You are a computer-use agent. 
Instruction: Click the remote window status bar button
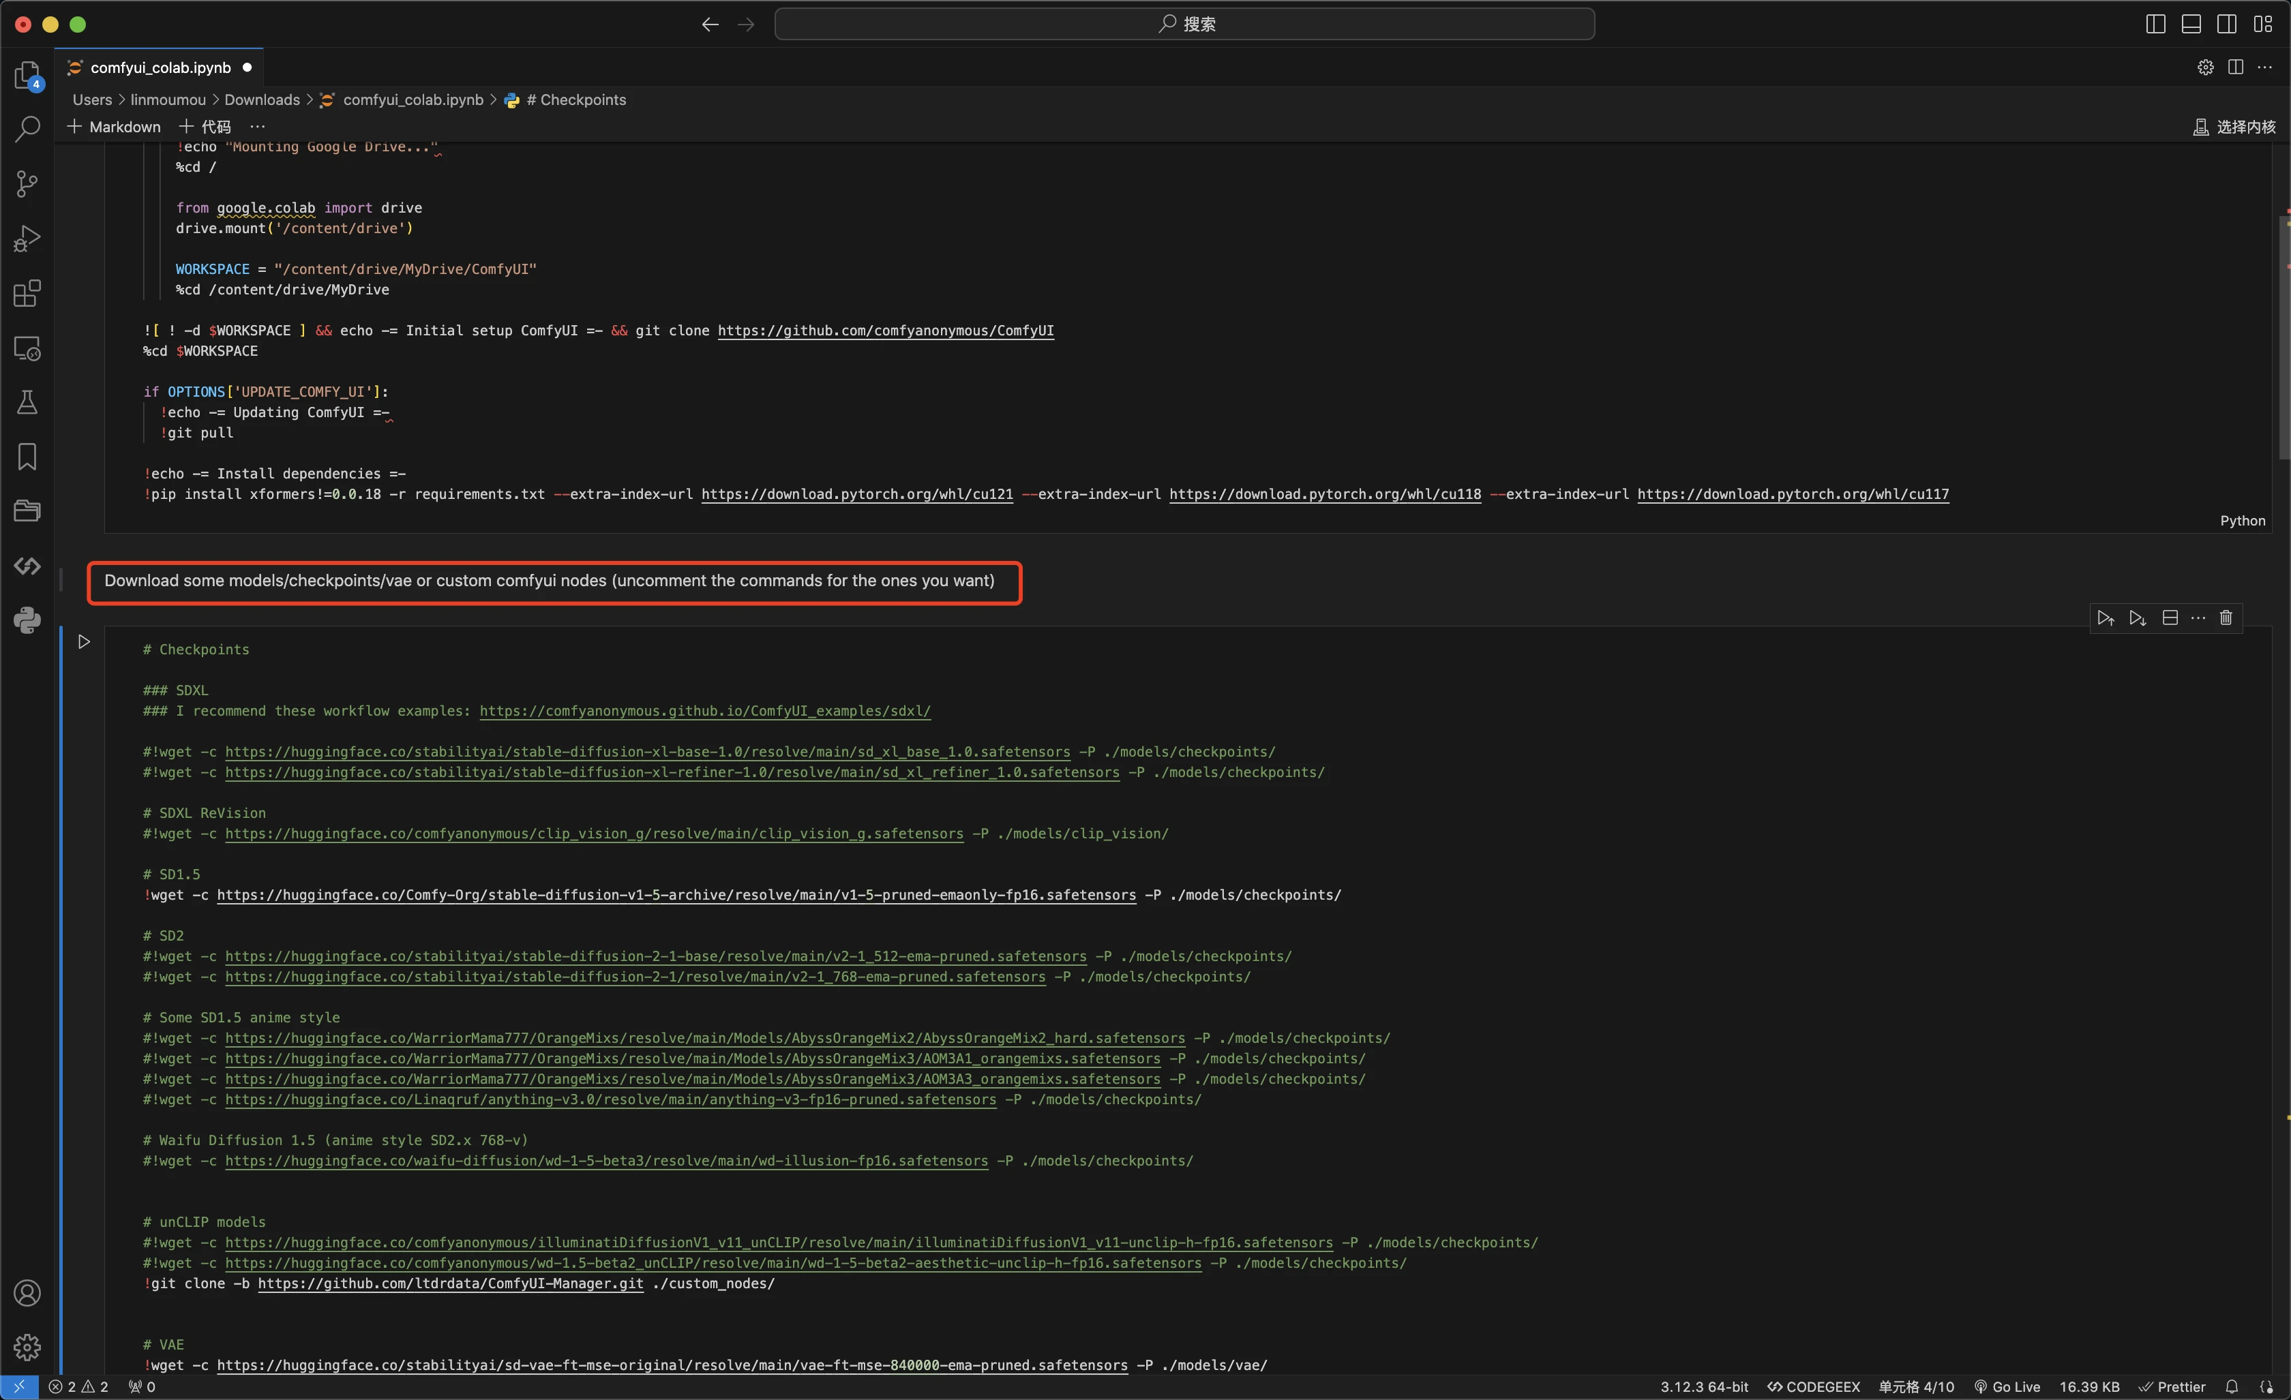coord(20,1386)
